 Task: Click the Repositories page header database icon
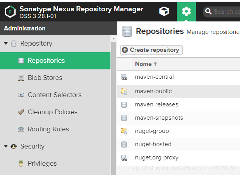pos(127,31)
